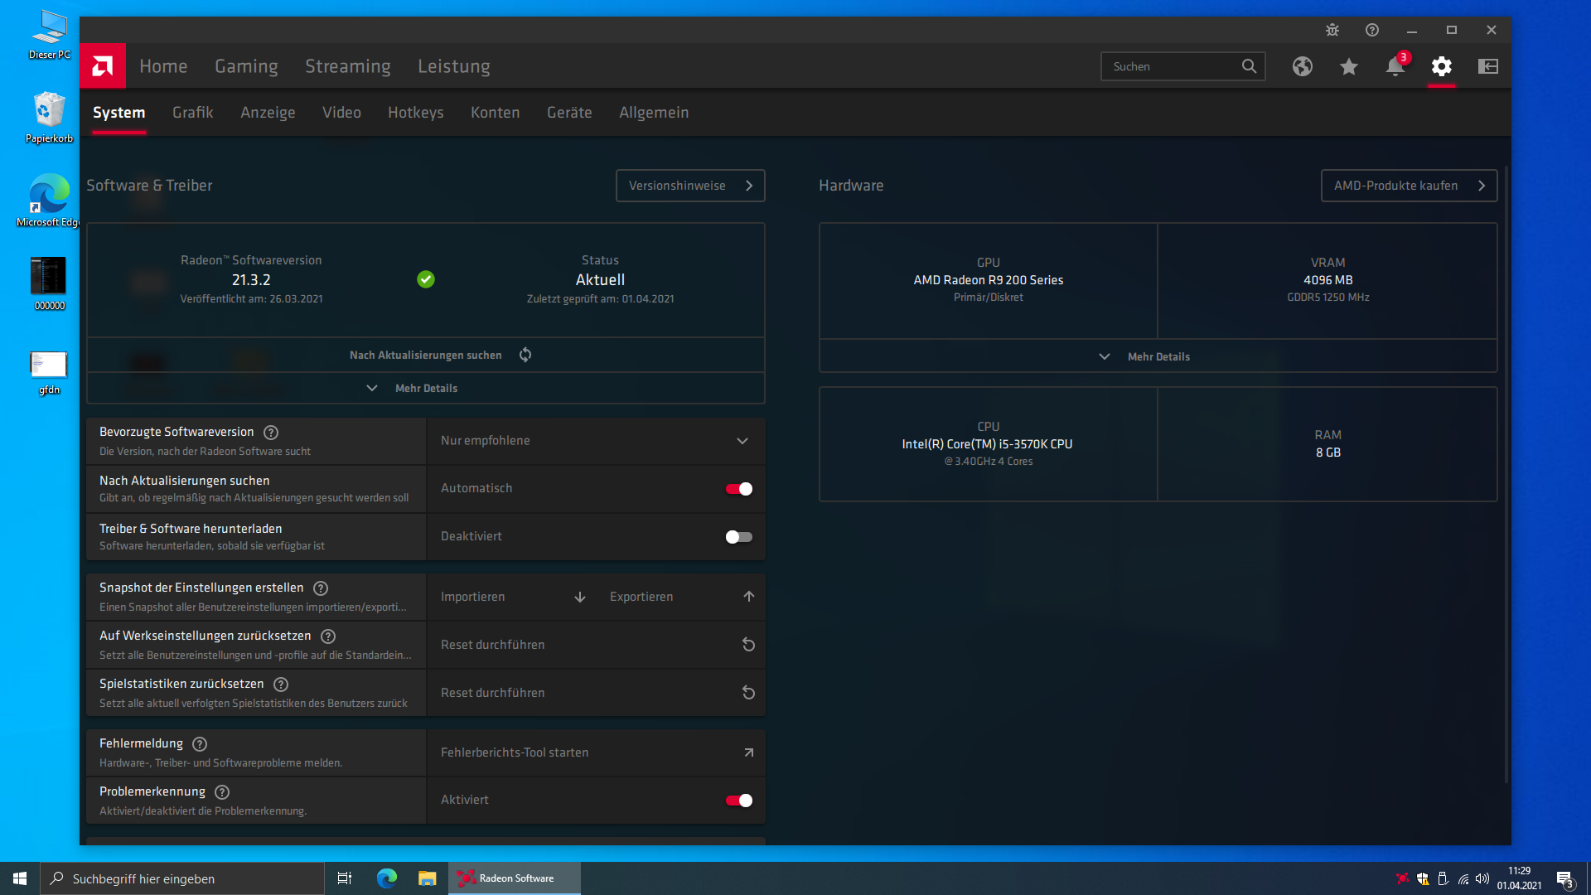Open Nur empfohlene software version dropdown

point(595,441)
